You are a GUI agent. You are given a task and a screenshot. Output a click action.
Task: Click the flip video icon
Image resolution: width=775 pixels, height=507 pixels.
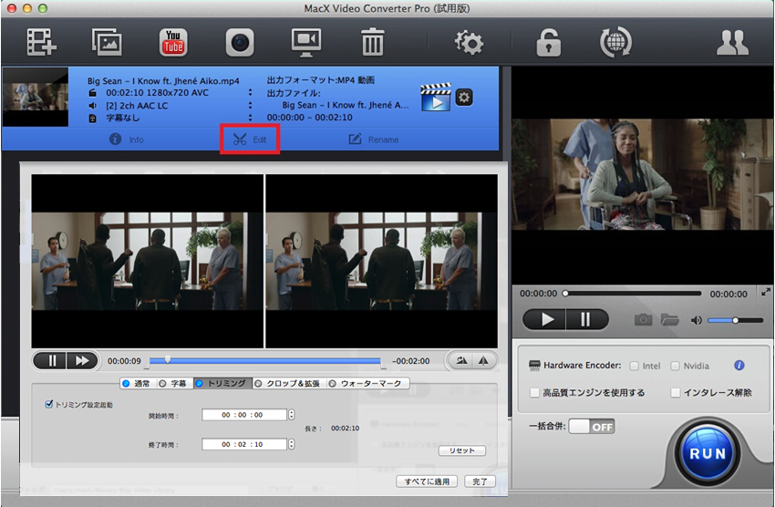[483, 361]
